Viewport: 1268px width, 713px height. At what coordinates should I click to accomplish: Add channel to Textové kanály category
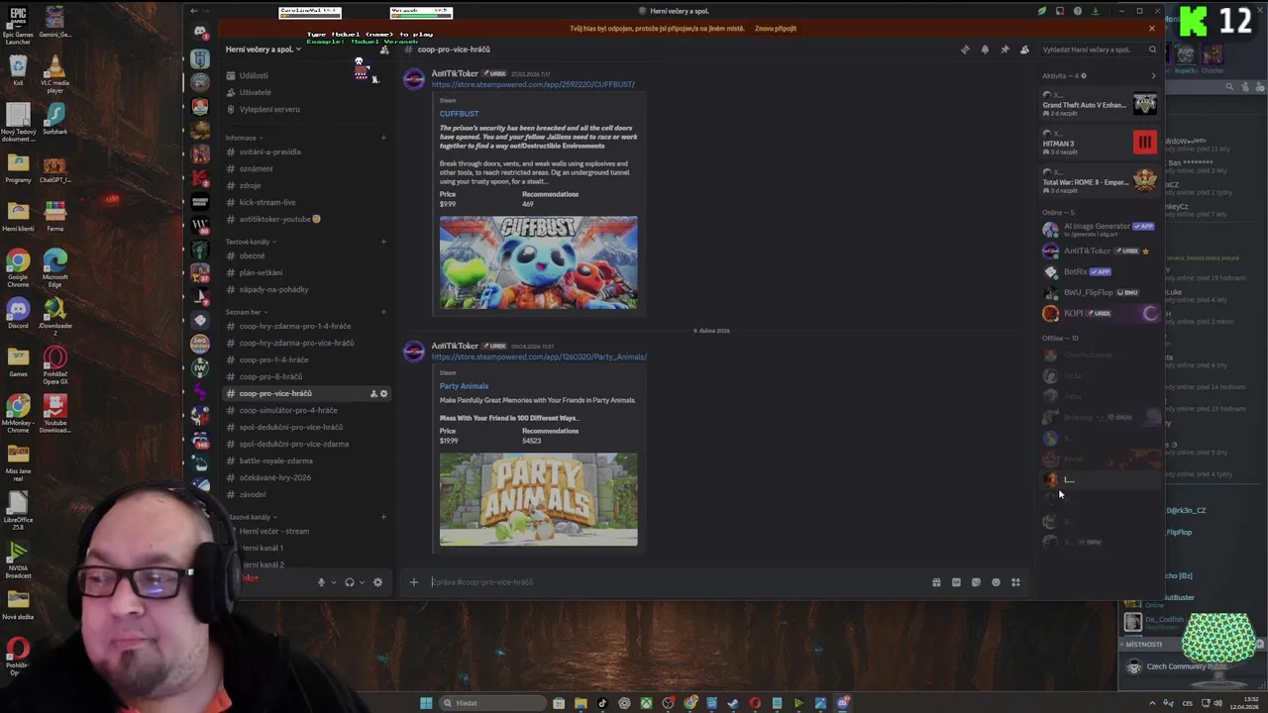384,242
